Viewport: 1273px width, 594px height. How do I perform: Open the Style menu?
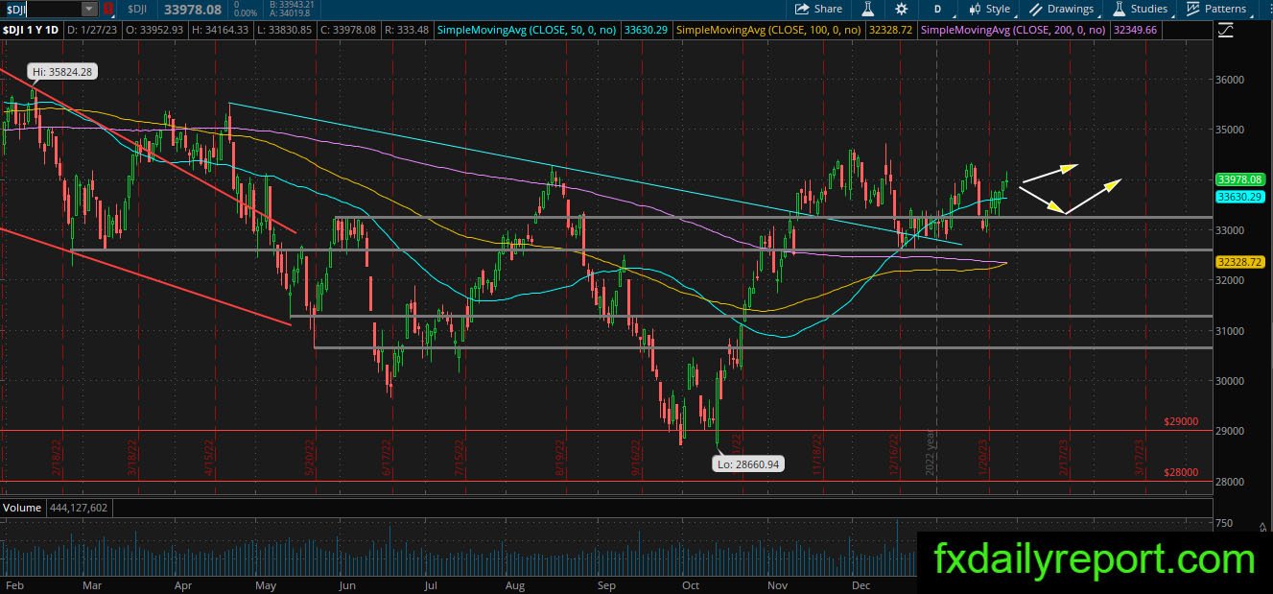point(989,9)
